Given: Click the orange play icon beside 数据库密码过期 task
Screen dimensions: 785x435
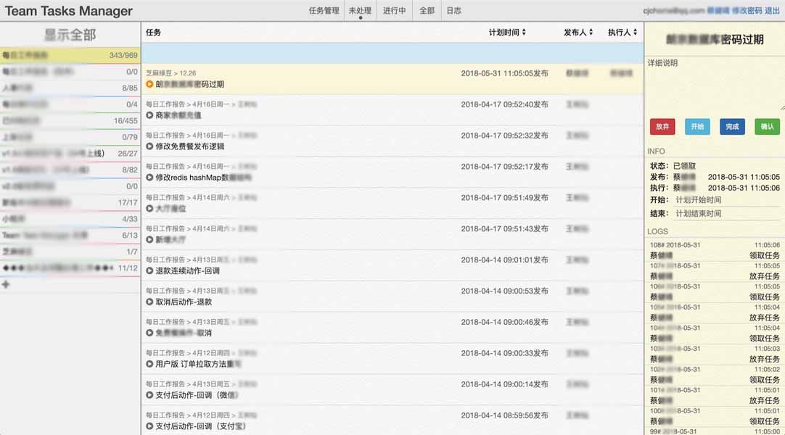Looking at the screenshot, I should [x=149, y=84].
